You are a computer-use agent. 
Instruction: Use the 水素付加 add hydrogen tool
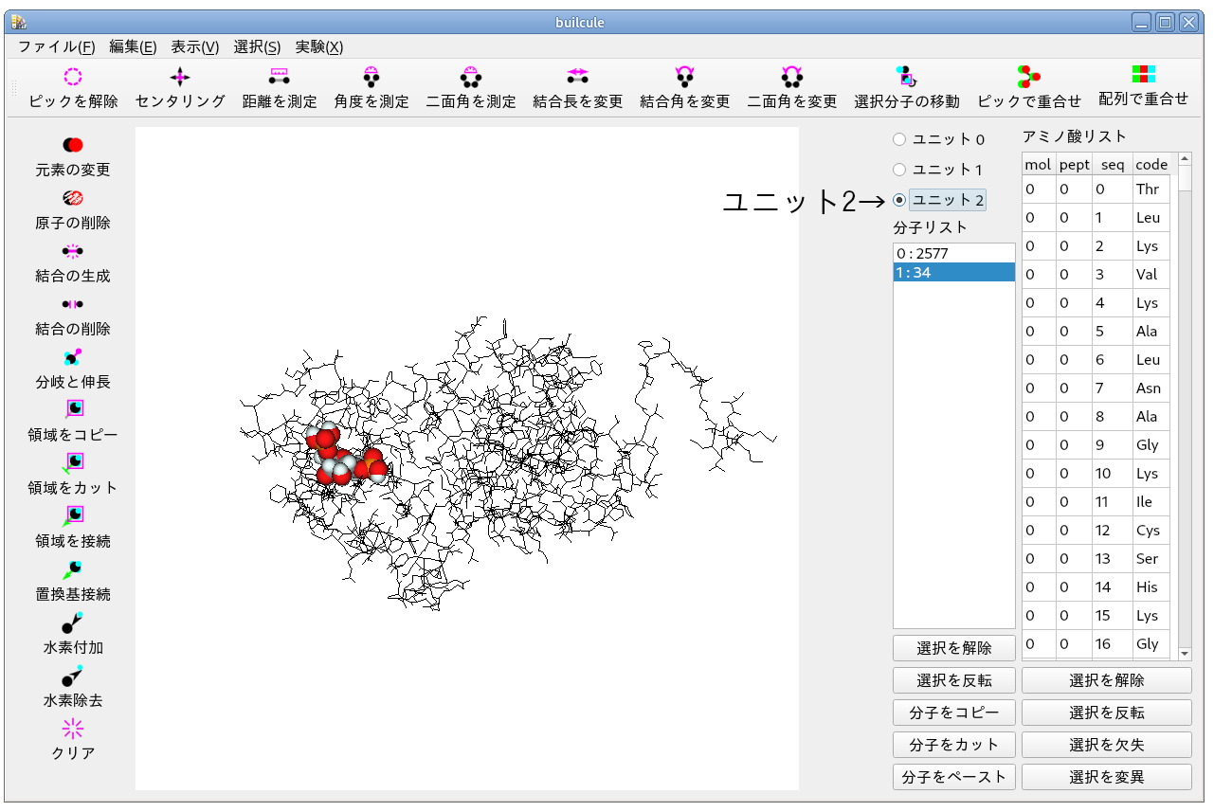pos(73,623)
